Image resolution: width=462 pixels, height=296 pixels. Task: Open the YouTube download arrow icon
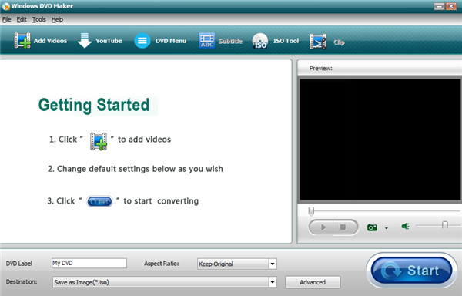tap(85, 40)
